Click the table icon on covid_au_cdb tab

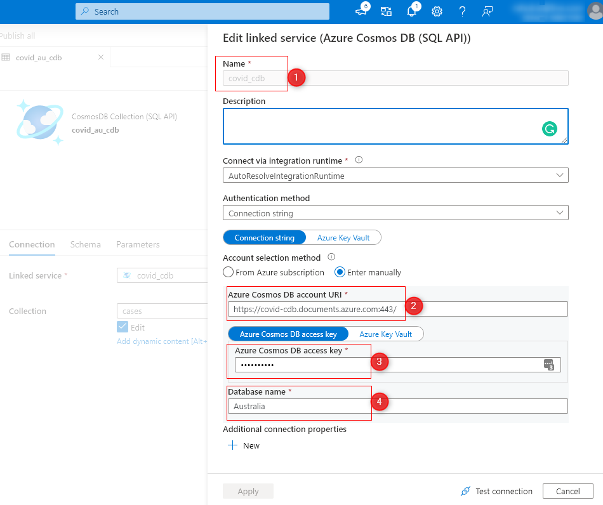pyautogui.click(x=6, y=57)
